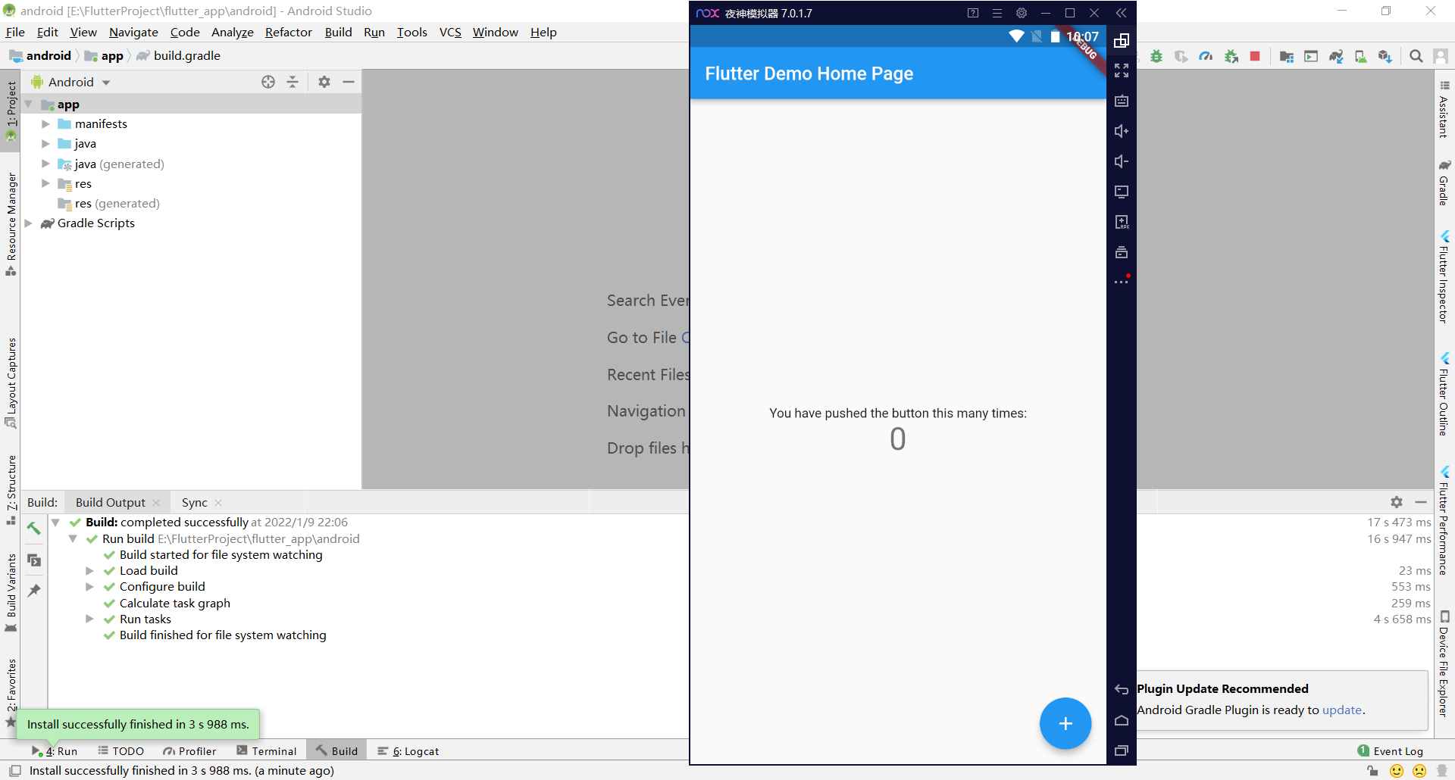
Task: Click Nox volume down speaker icon
Action: coord(1122,161)
